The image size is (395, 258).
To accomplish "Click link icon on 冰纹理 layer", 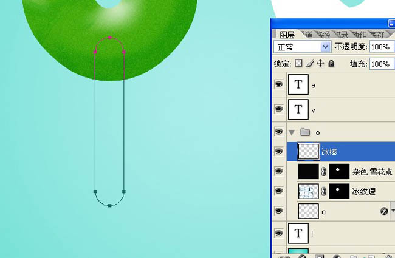I will click(325, 192).
